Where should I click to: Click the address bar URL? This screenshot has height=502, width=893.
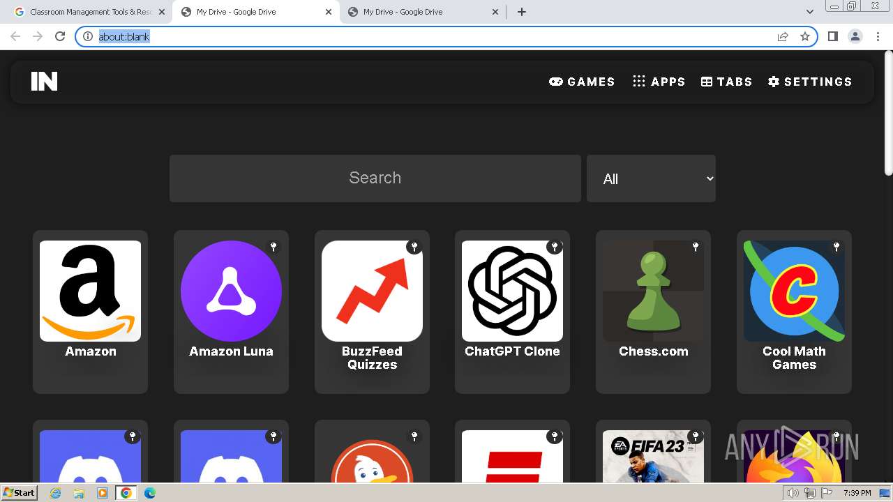(x=124, y=37)
